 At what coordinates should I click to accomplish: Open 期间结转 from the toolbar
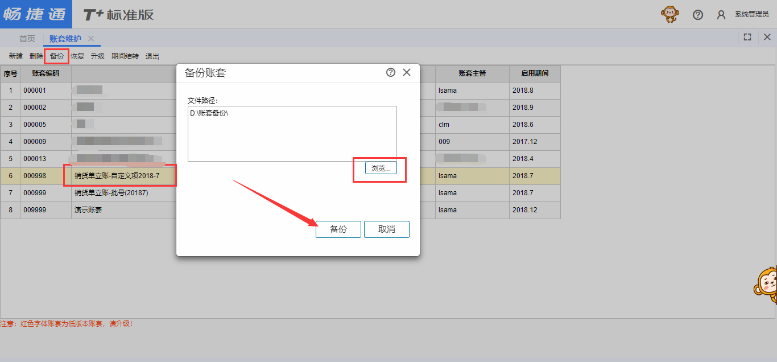(x=125, y=56)
